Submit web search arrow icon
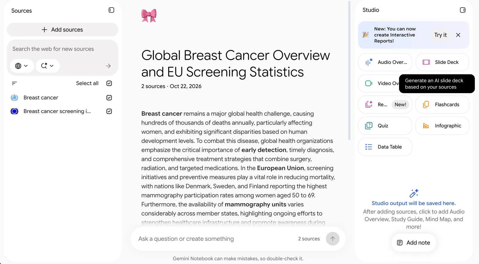 (108, 66)
